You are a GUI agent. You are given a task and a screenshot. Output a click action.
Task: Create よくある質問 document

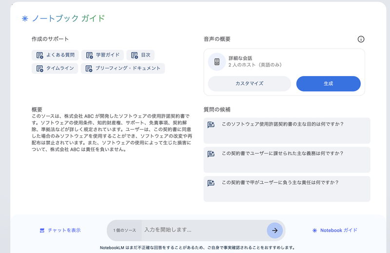[x=55, y=55]
